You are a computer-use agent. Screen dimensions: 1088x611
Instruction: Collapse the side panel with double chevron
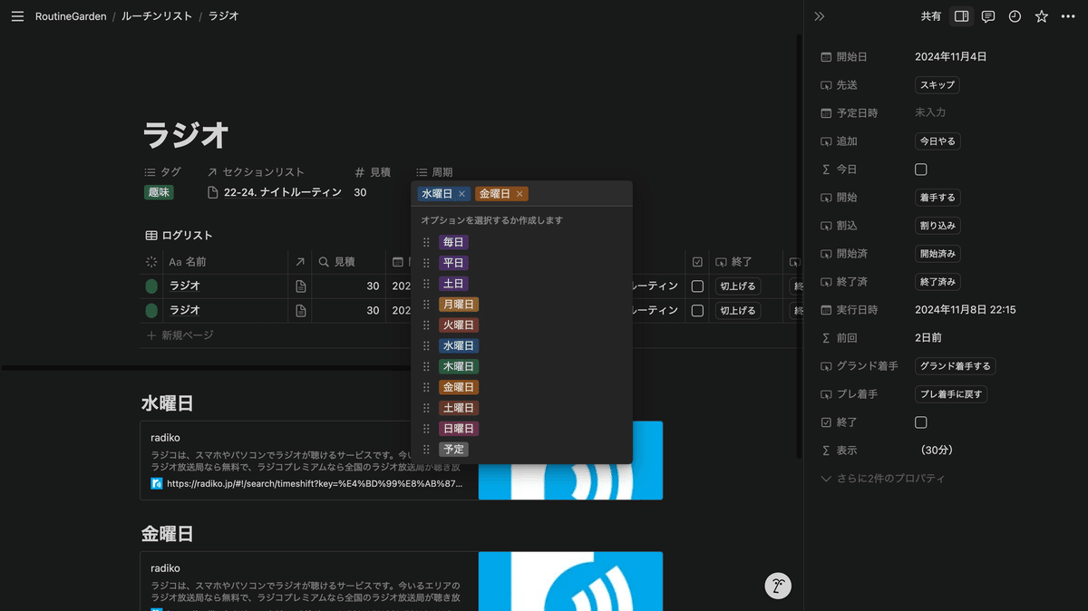click(820, 16)
